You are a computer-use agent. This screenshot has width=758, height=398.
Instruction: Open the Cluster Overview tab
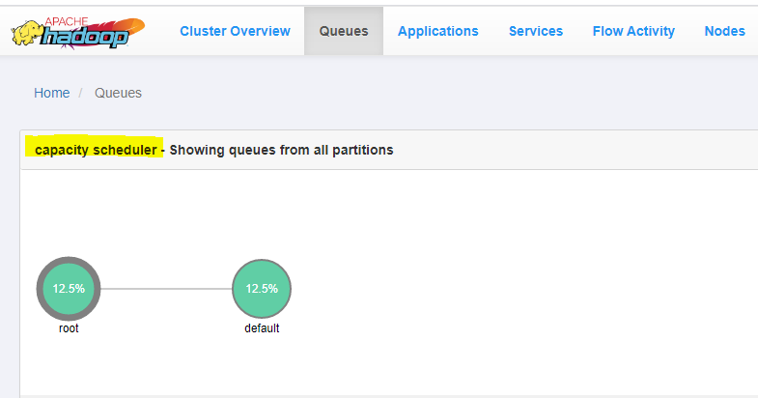point(235,31)
